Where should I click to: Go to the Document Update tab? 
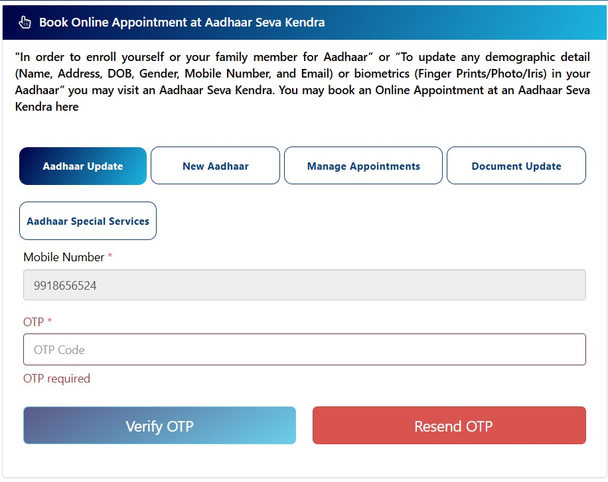[516, 166]
